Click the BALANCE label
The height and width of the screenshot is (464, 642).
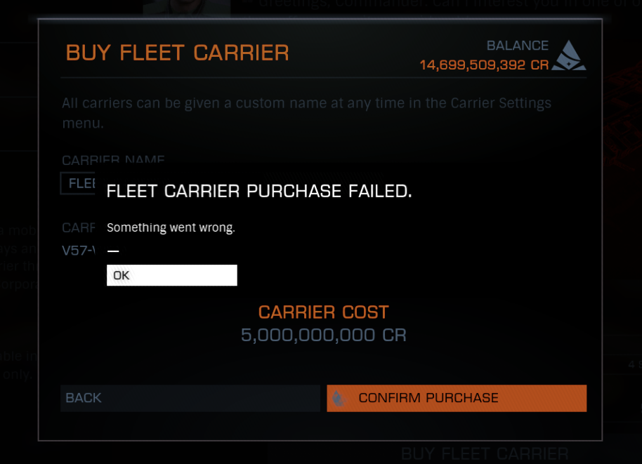(x=518, y=46)
